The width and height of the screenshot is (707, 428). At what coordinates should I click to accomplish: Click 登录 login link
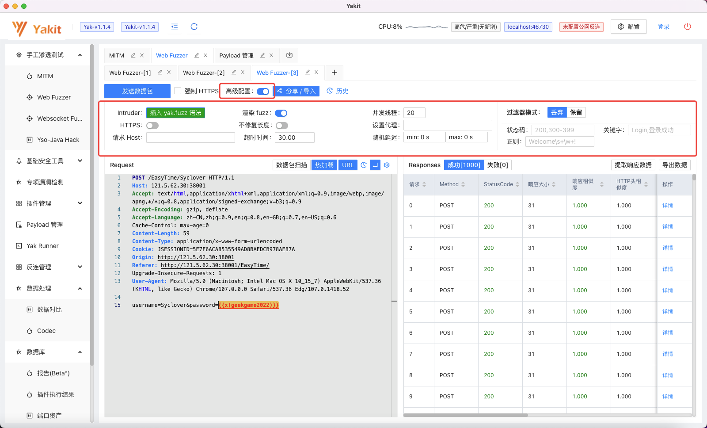[664, 27]
